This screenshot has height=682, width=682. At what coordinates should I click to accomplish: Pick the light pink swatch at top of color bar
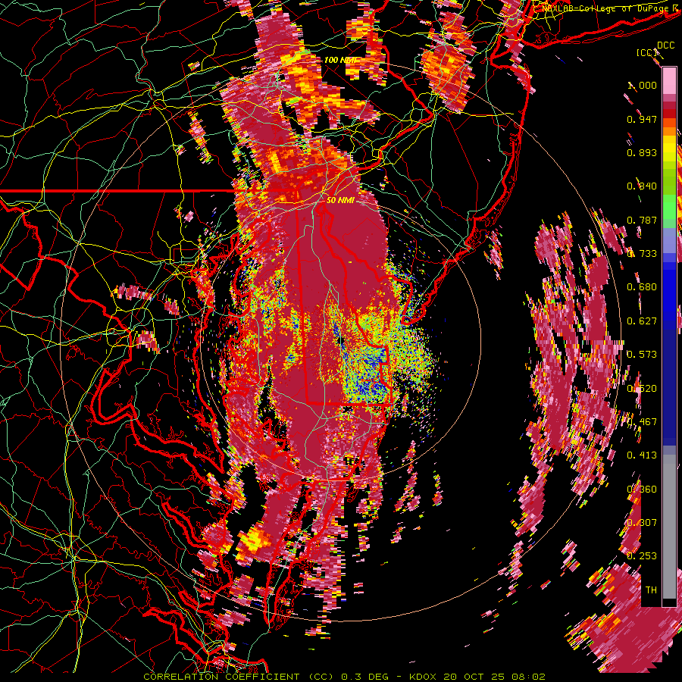(x=669, y=81)
